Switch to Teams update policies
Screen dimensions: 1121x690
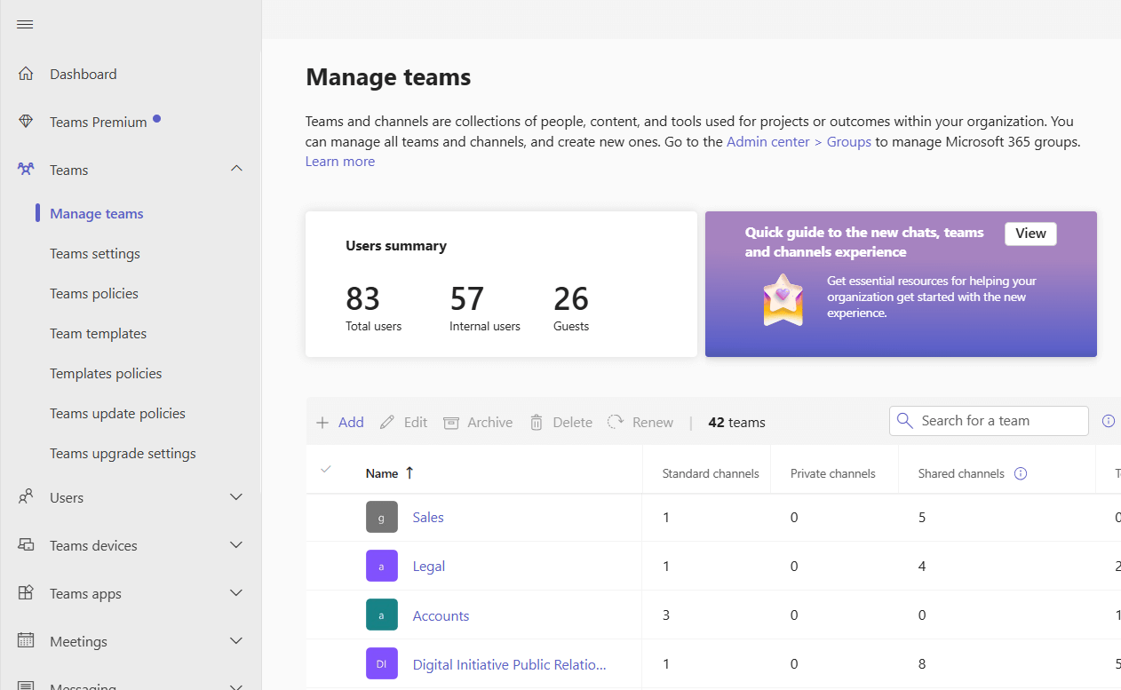pyautogui.click(x=117, y=413)
